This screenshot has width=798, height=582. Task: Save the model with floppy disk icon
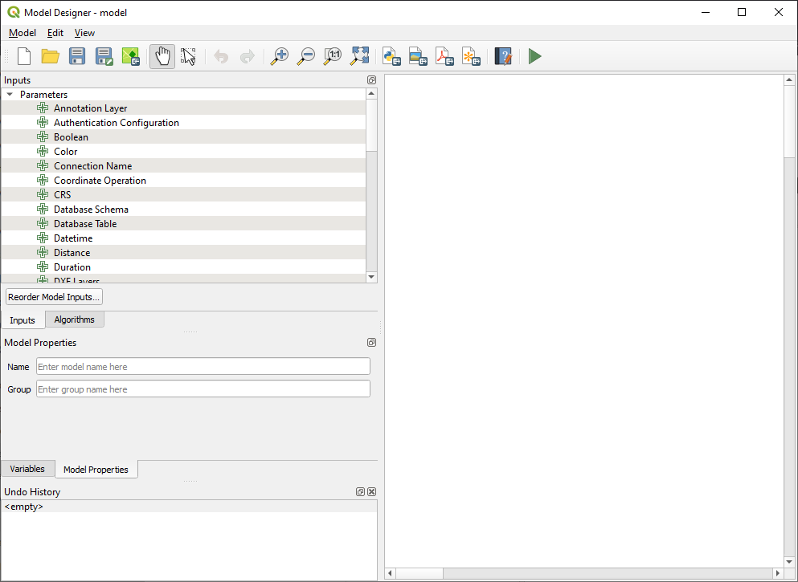[77, 56]
